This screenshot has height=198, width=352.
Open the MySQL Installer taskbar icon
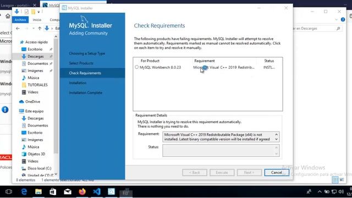111,192
